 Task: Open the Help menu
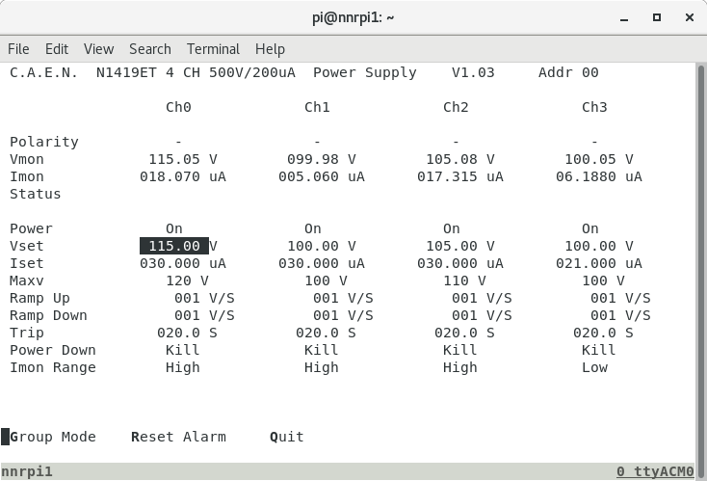pos(270,49)
